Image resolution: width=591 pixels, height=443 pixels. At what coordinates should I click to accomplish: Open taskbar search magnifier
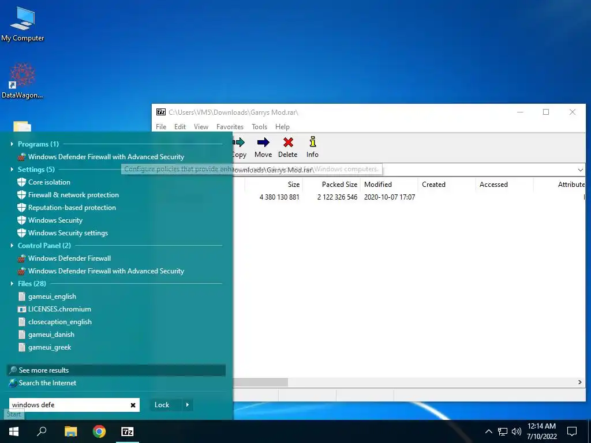[42, 431]
